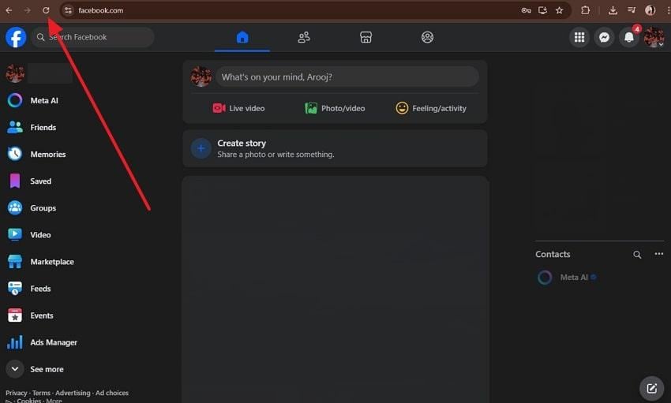Click What's on your mind box
The width and height of the screenshot is (671, 403).
[x=347, y=77]
